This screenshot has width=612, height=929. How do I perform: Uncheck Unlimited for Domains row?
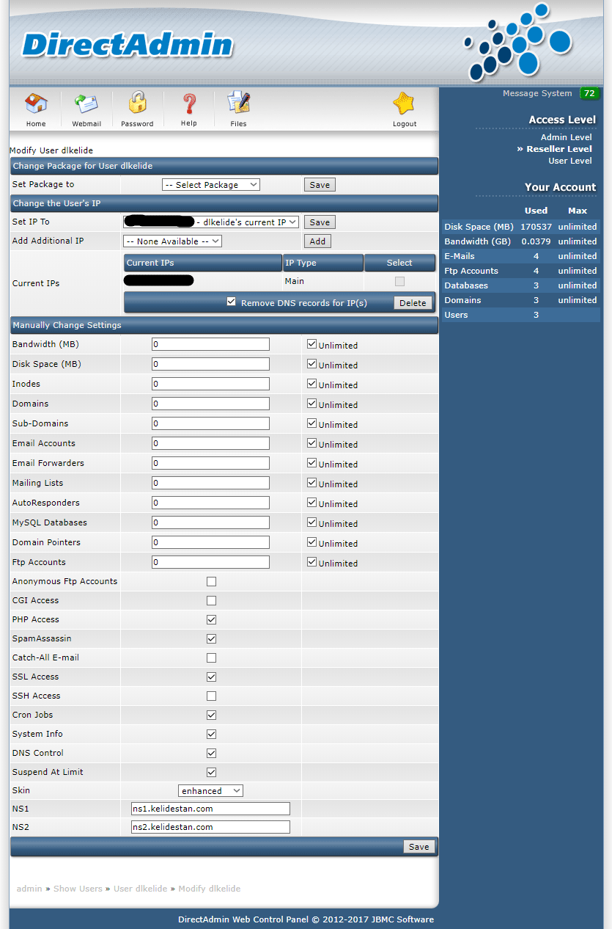pyautogui.click(x=311, y=403)
